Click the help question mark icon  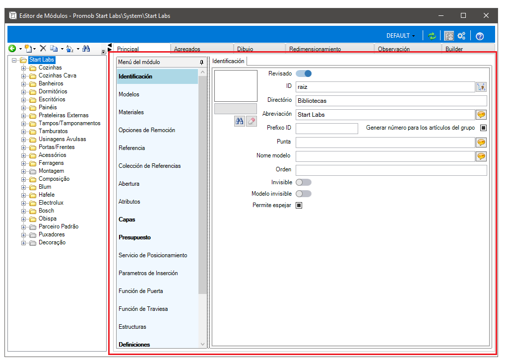coord(480,36)
